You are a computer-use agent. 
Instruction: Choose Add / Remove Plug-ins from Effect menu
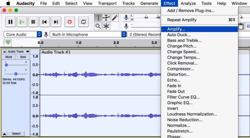(199, 11)
